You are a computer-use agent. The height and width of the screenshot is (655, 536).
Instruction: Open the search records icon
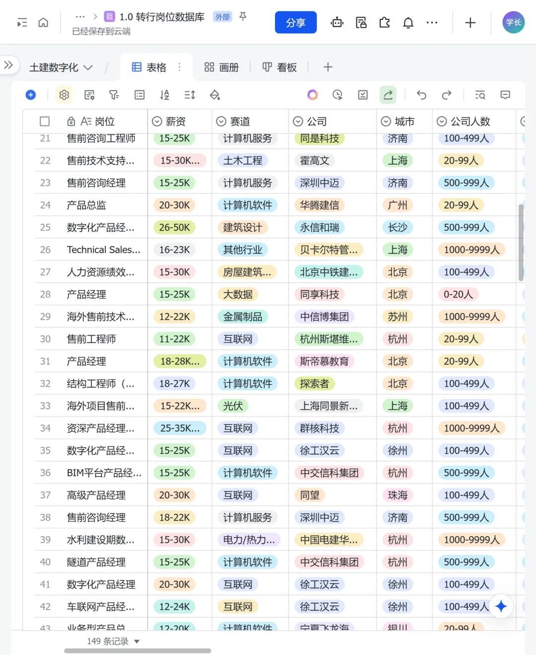tap(479, 95)
